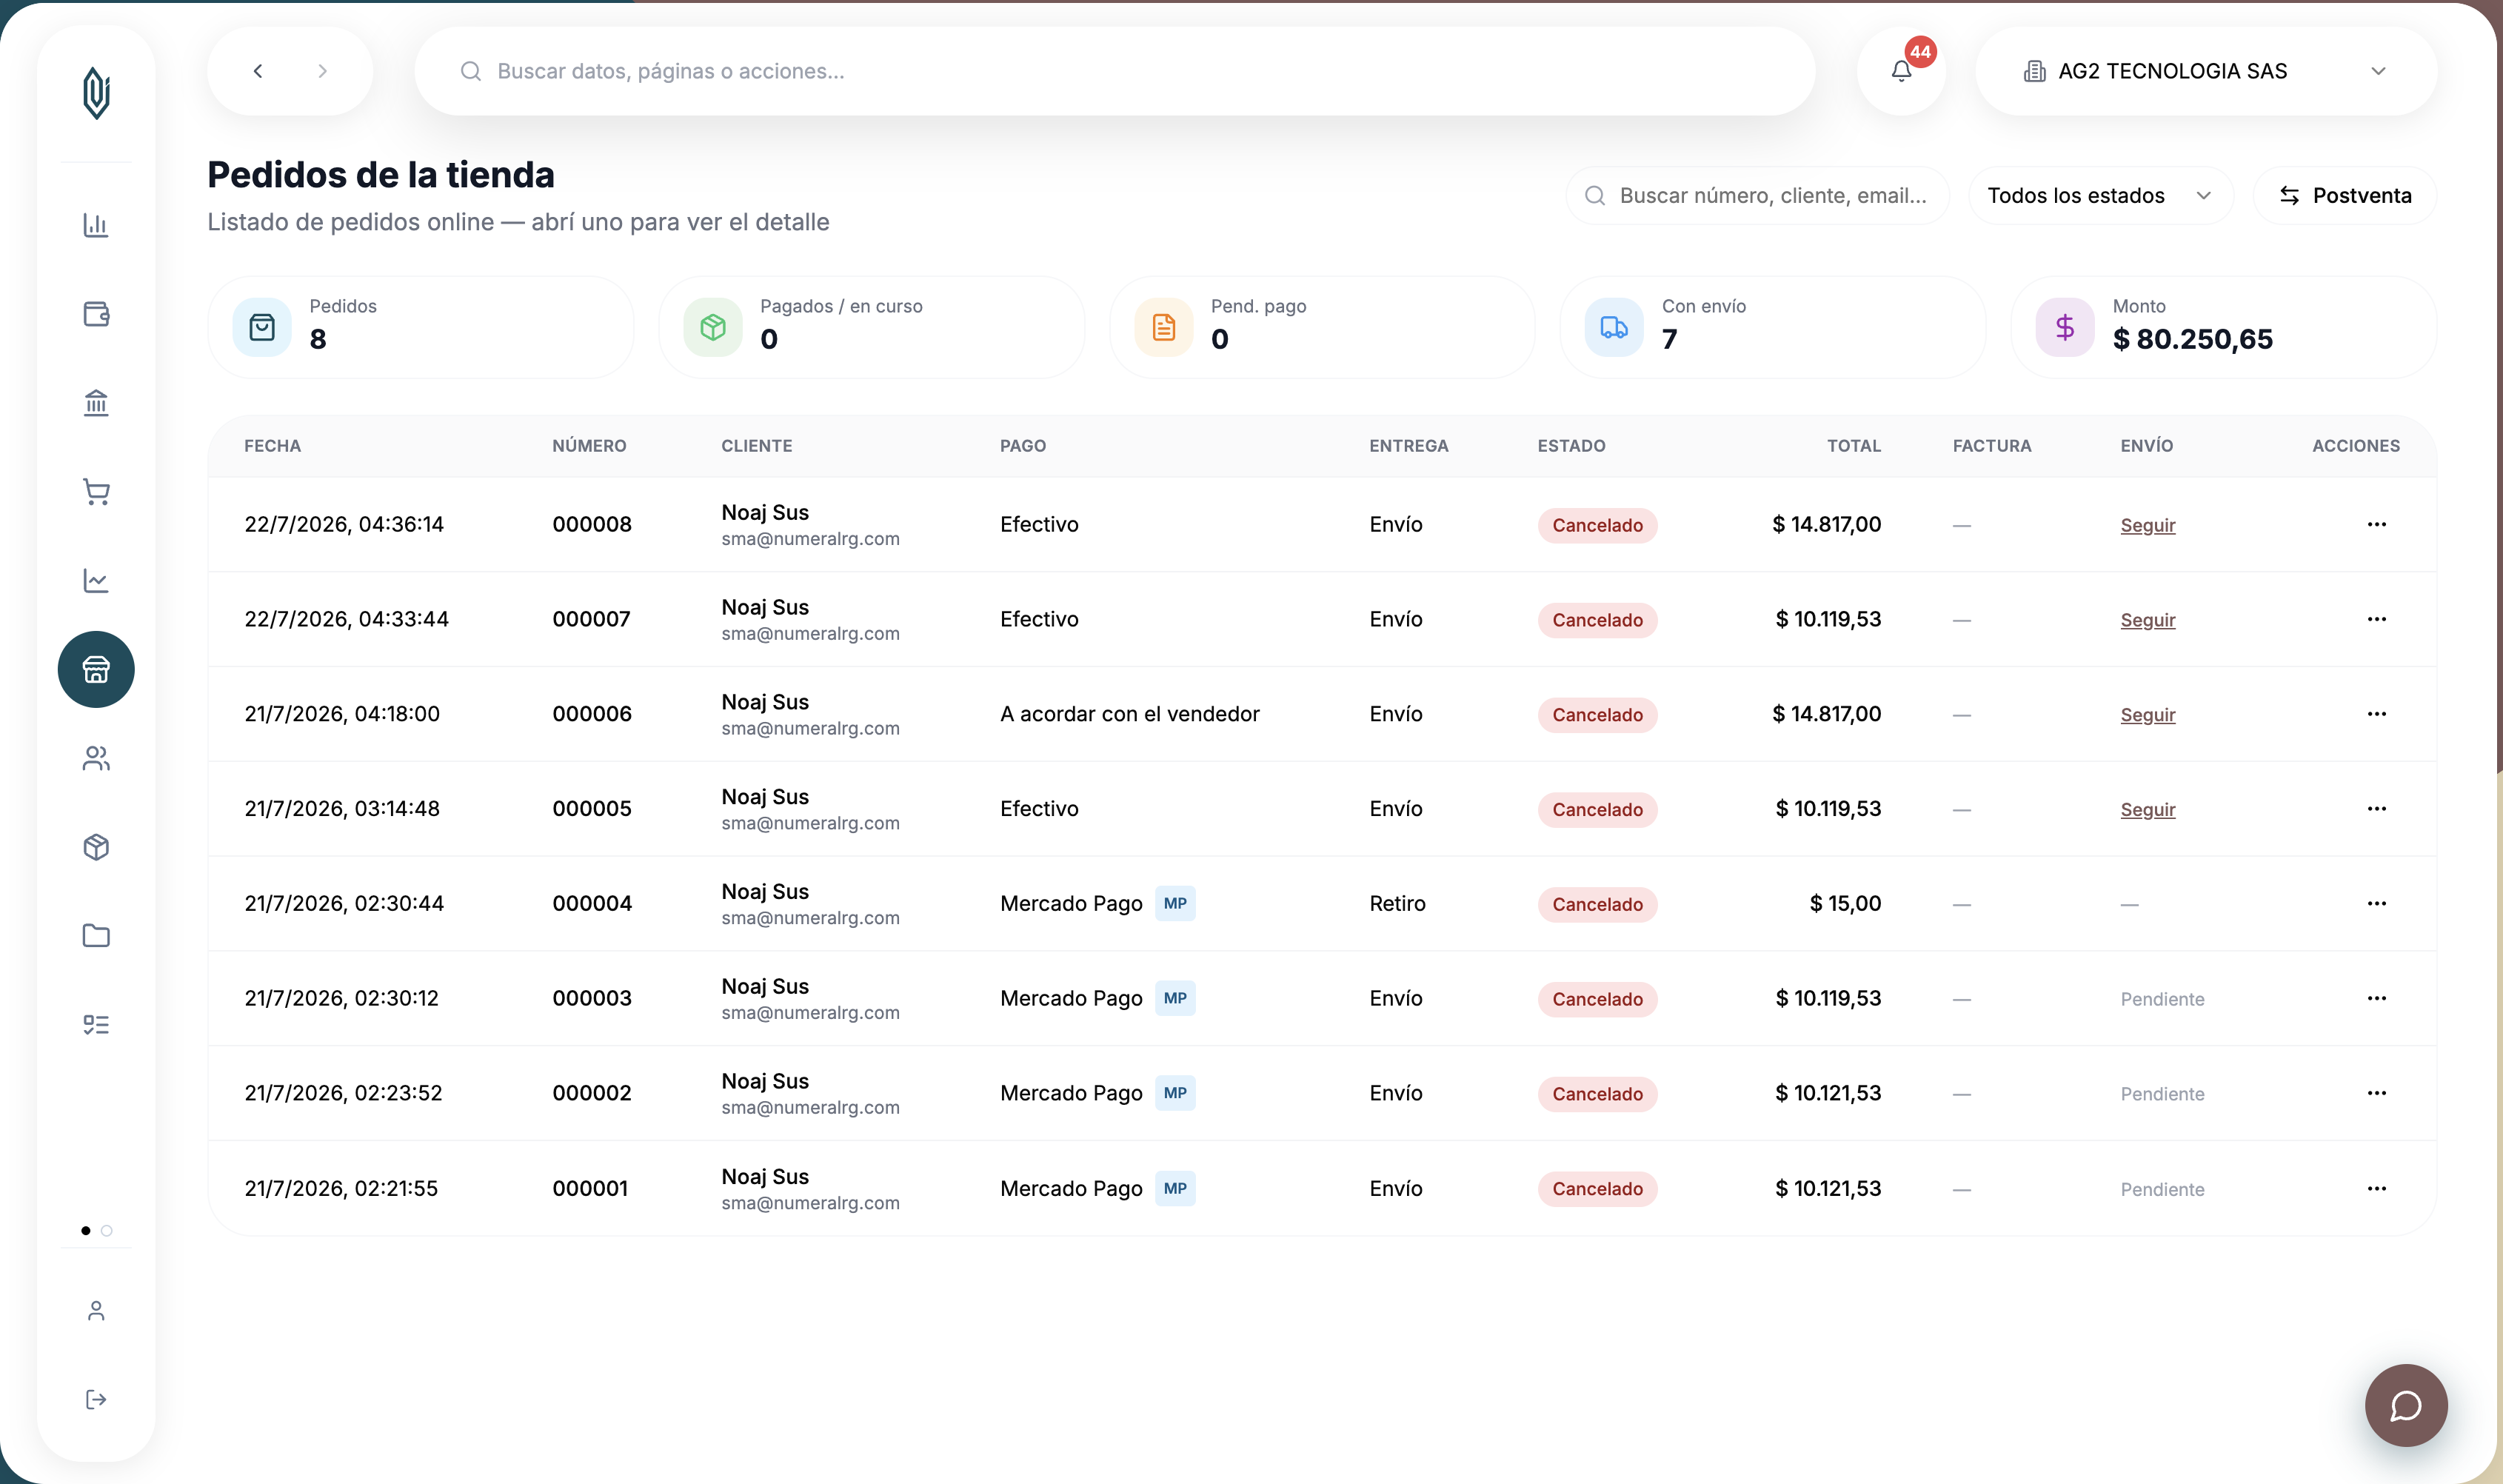Click the Pedidos de la tienda heading
The height and width of the screenshot is (1484, 2503).
(x=381, y=175)
